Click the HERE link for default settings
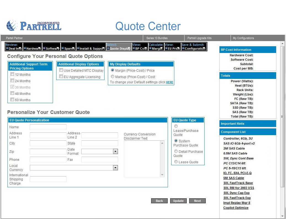The width and height of the screenshot is (286, 219). pos(169,82)
